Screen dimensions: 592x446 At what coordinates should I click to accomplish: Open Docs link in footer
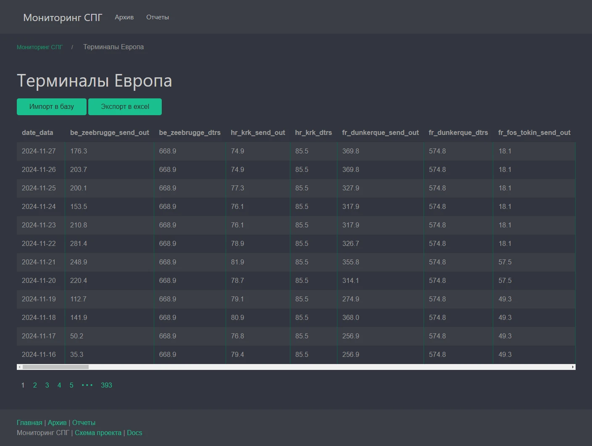[x=134, y=433]
